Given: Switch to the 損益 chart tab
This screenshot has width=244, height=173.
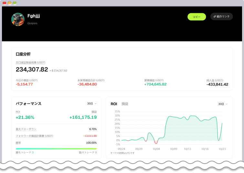Looking at the screenshot, I should click(x=125, y=104).
